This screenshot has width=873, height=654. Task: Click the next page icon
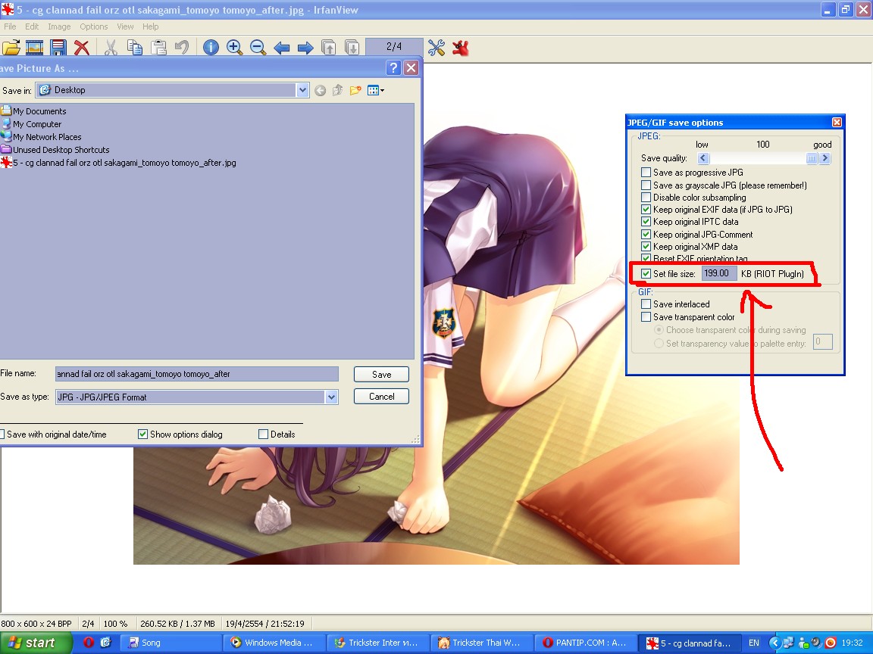click(x=352, y=48)
